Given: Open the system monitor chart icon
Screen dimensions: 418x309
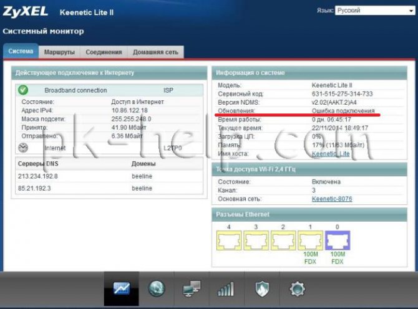Looking at the screenshot, I should point(122,288).
